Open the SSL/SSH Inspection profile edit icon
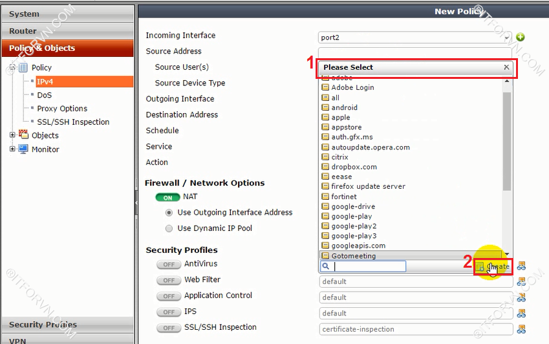This screenshot has height=344, width=549. pos(521,329)
